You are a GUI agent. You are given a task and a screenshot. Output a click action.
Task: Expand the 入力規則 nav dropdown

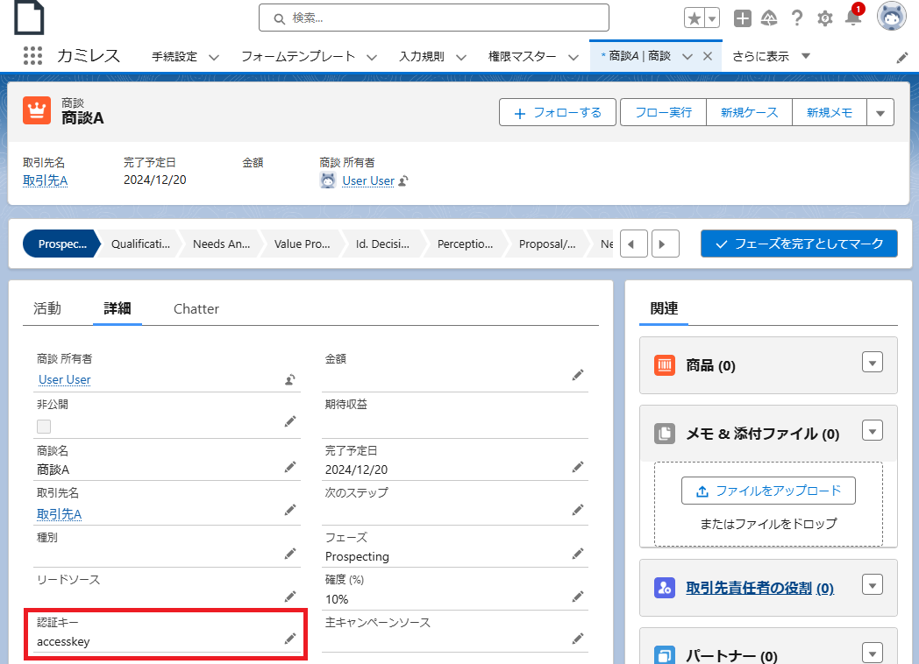tap(461, 58)
